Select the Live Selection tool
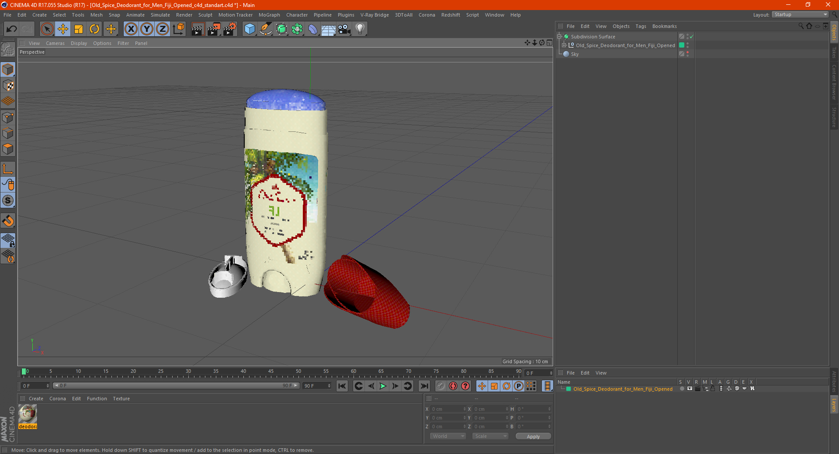Image resolution: width=839 pixels, height=454 pixels. point(47,29)
